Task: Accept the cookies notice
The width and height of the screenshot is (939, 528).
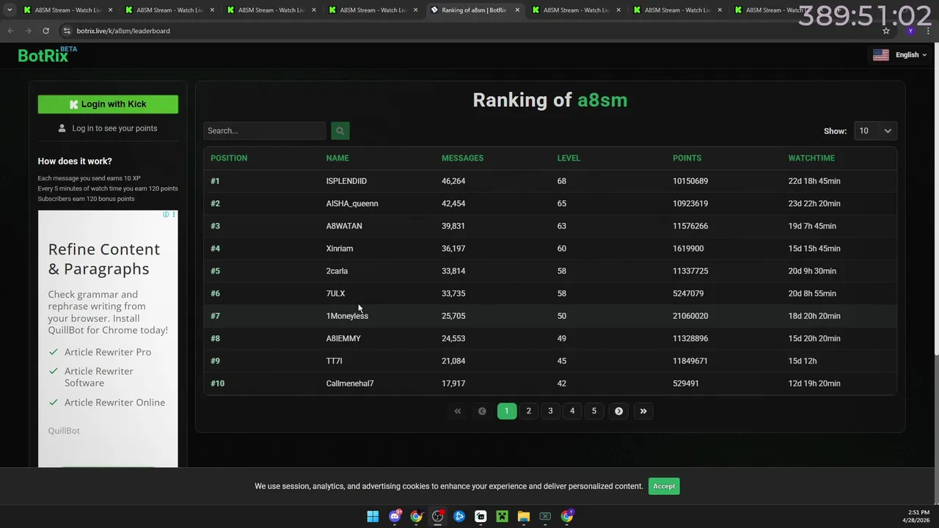Action: click(x=664, y=486)
